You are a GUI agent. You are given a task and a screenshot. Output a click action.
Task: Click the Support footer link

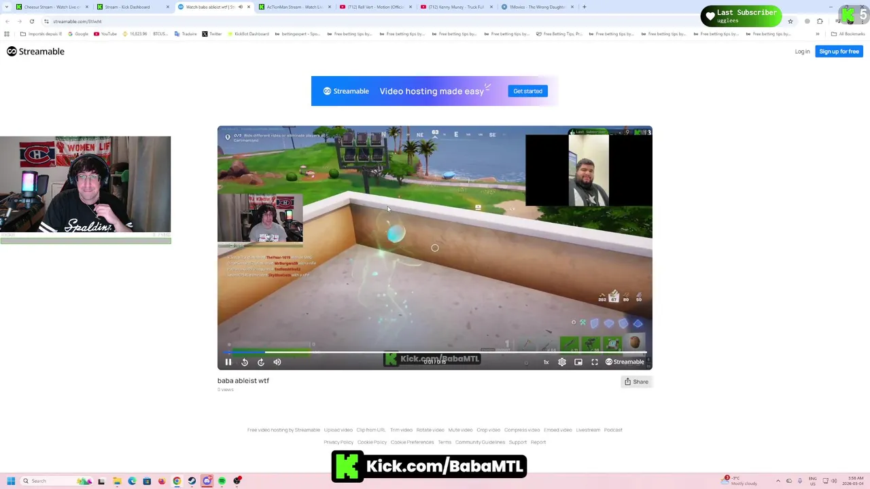(x=518, y=442)
